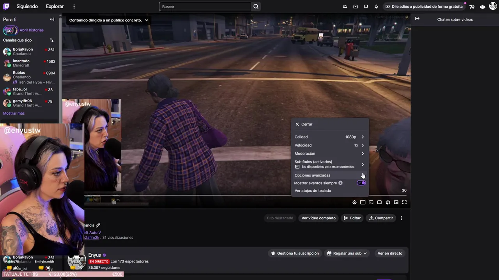
Task: Select Opciones avanzadas in settings menu
Action: point(330,175)
